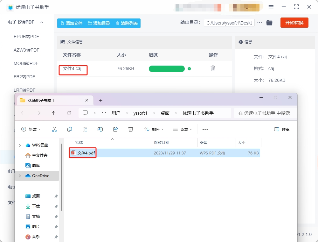This screenshot has width=318, height=242.
Task: Click the green completed checkmark icon
Action: pyautogui.click(x=189, y=69)
